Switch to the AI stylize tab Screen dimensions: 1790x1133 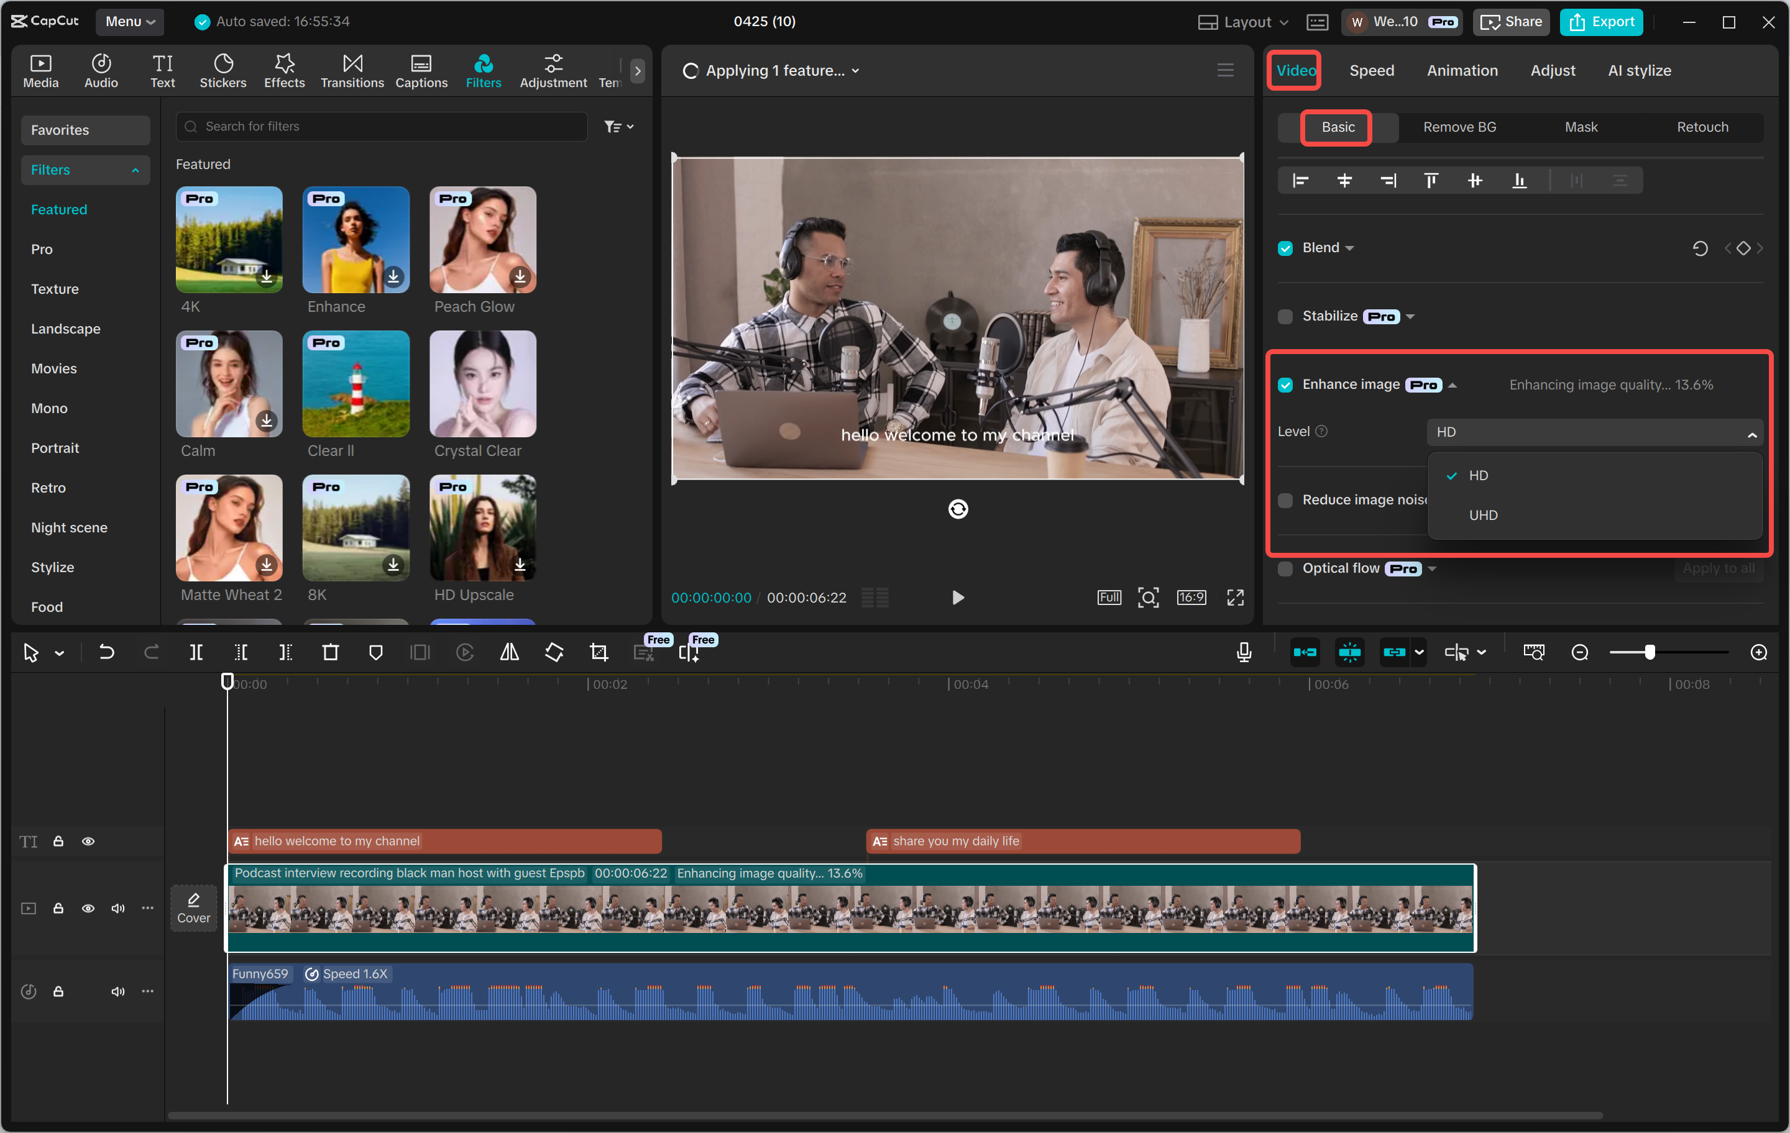point(1639,71)
